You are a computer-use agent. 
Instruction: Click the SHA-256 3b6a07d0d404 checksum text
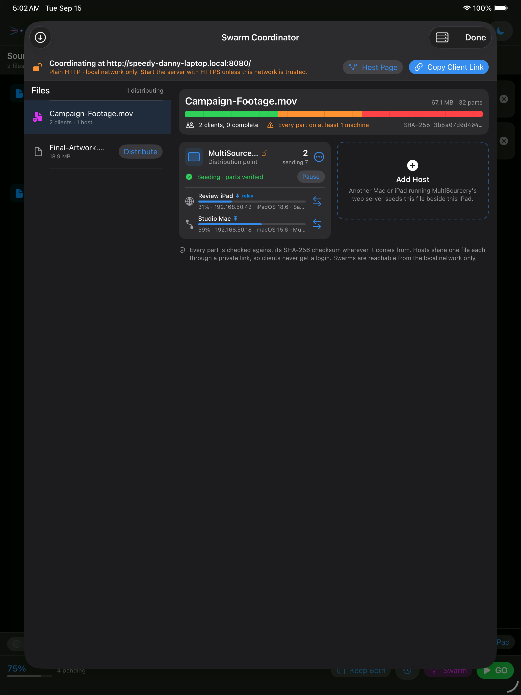tap(443, 125)
